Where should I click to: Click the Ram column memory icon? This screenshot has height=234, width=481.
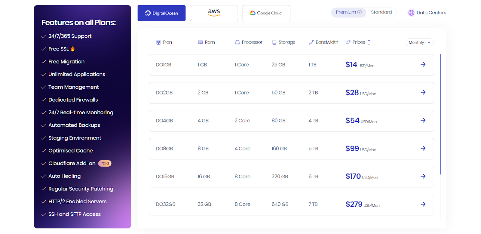coord(200,42)
